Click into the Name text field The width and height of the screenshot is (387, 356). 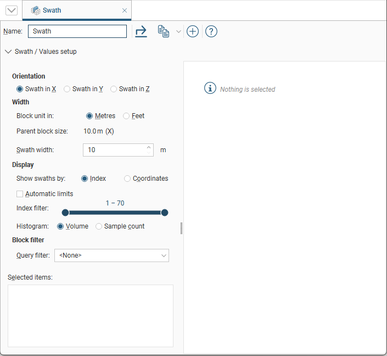[x=77, y=31]
